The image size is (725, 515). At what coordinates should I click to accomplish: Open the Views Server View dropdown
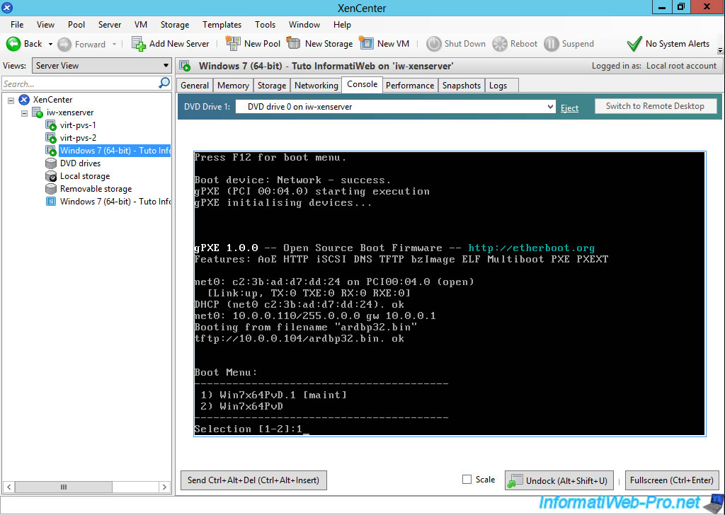(166, 66)
